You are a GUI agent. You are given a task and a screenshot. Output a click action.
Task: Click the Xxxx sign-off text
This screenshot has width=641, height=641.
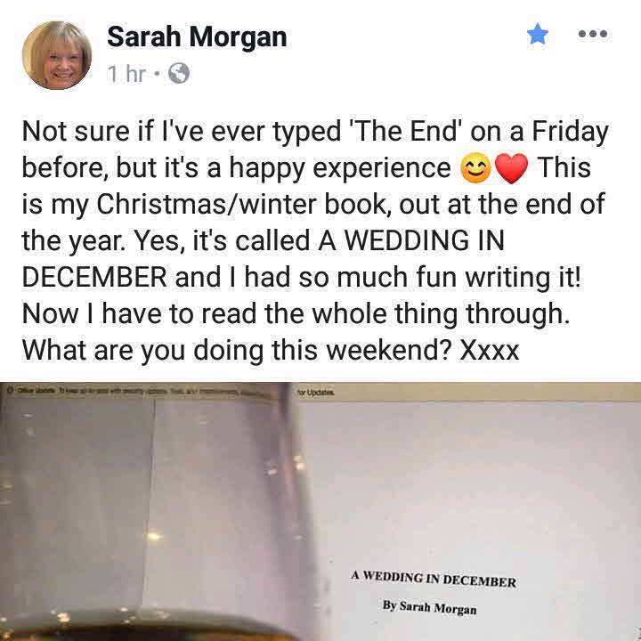[490, 351]
